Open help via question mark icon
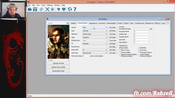 (75, 9)
